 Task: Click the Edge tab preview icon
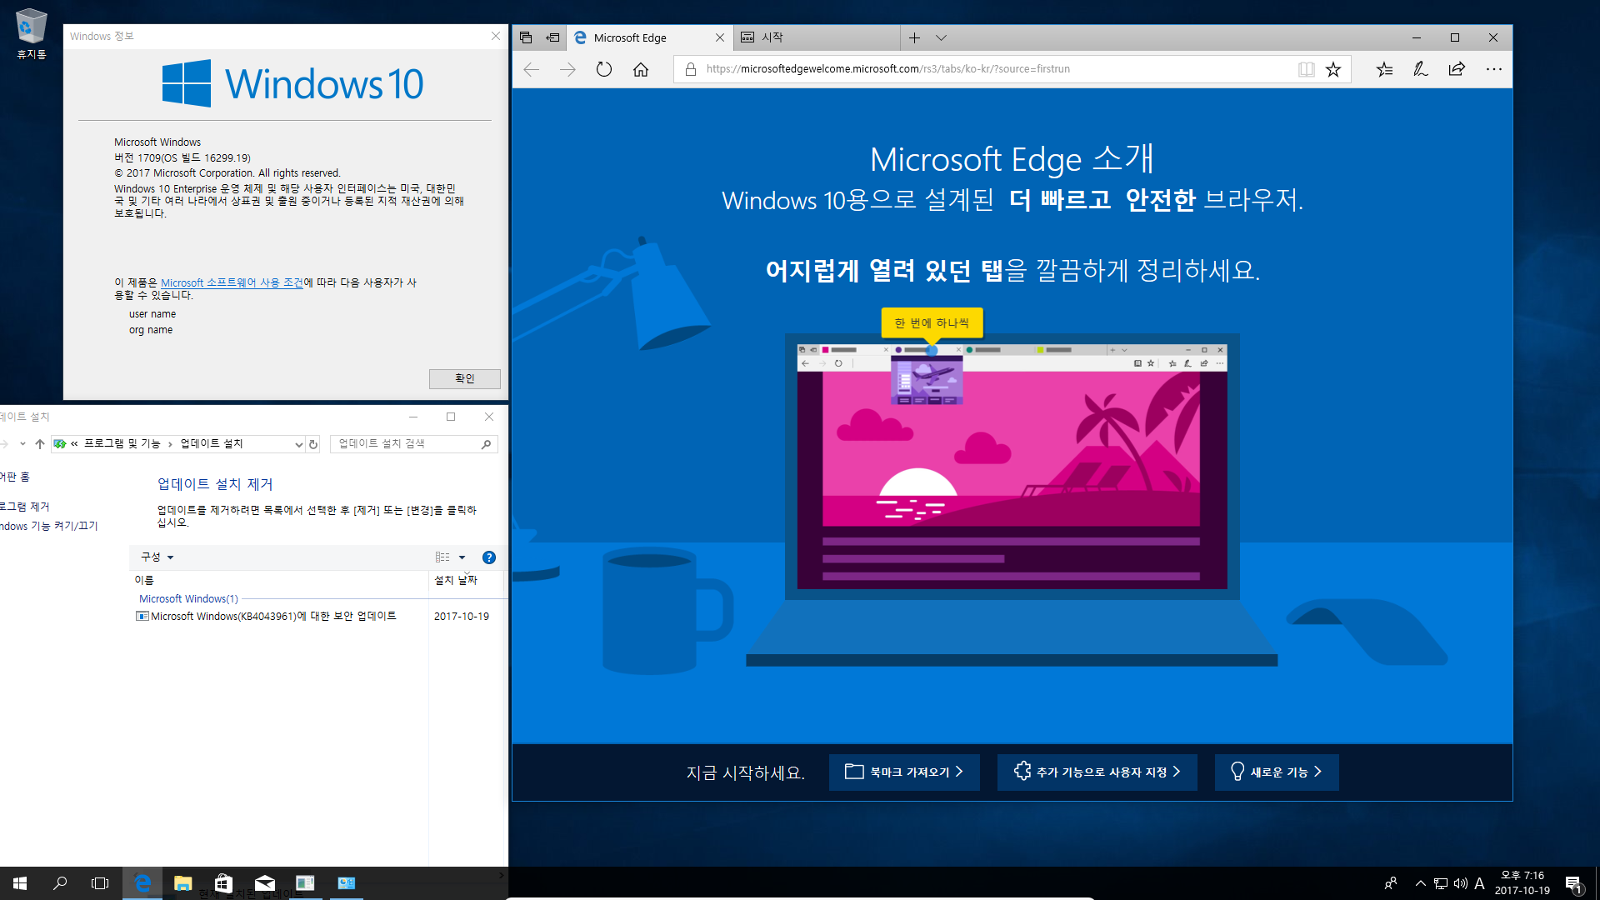pos(526,37)
